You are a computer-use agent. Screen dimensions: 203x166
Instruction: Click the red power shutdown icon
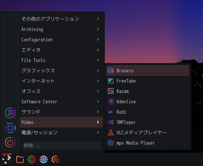10,142
